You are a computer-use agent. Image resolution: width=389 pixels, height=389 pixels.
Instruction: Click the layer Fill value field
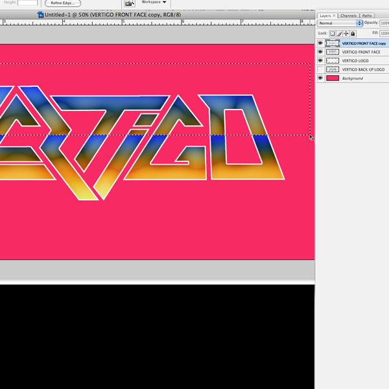pyautogui.click(x=384, y=33)
